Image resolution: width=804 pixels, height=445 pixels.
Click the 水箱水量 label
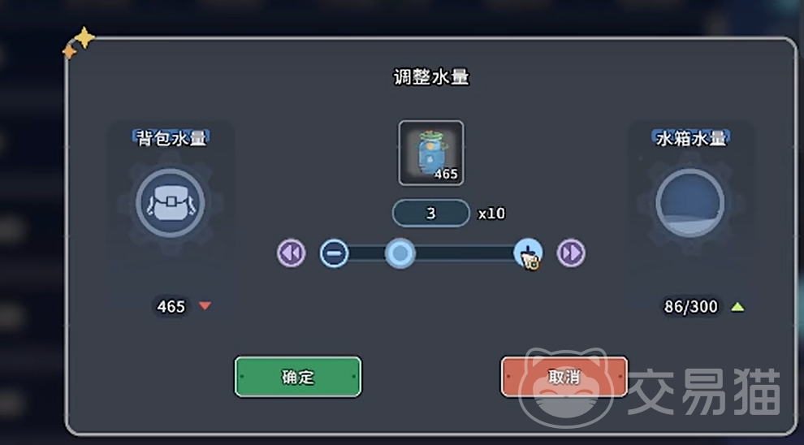point(690,138)
